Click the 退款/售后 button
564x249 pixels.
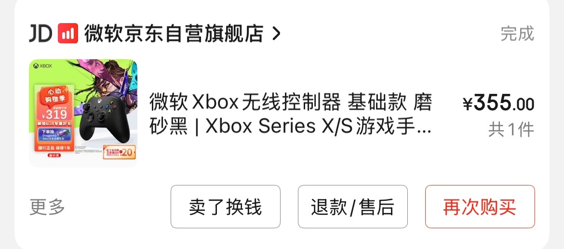[353, 207]
